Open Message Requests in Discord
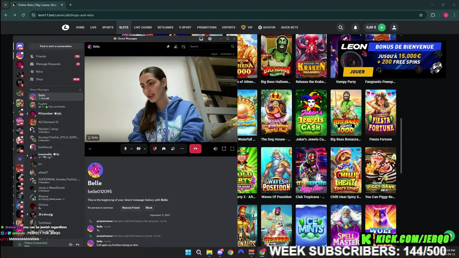459x258 pixels. [56, 64]
